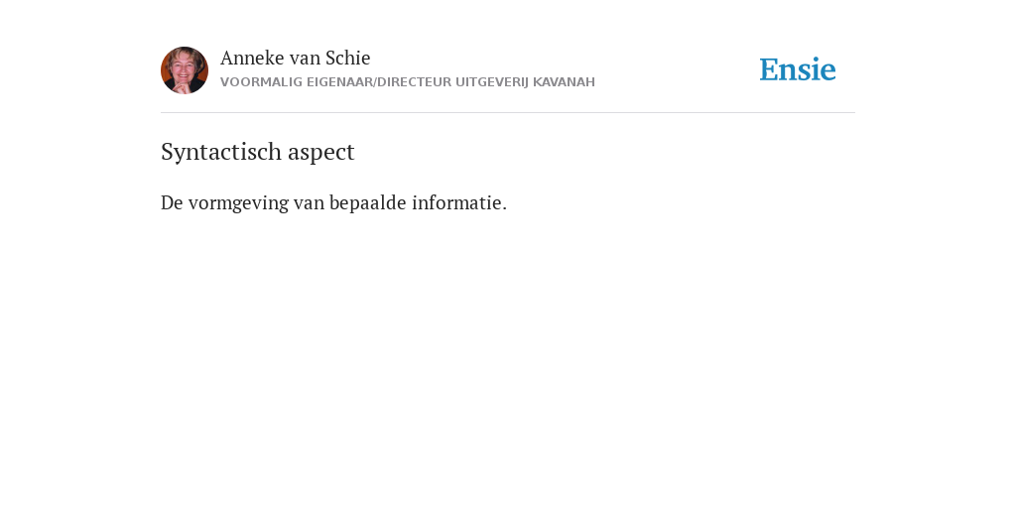Click the definition sentence 'De vormgeving van bepaalde informatie.'
This screenshot has width=1016, height=508.
(x=333, y=202)
